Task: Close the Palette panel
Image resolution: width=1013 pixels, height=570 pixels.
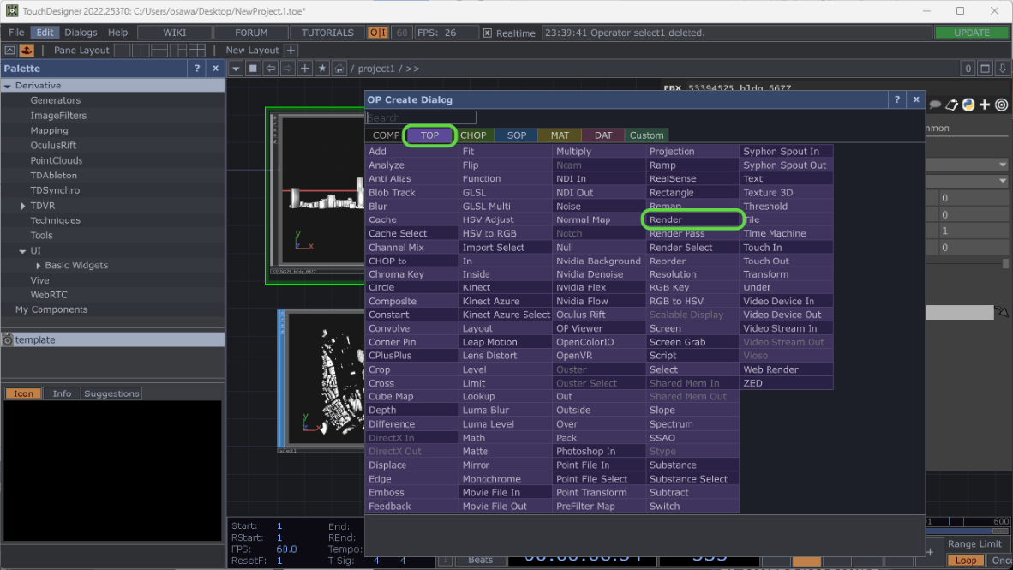Action: click(x=216, y=69)
